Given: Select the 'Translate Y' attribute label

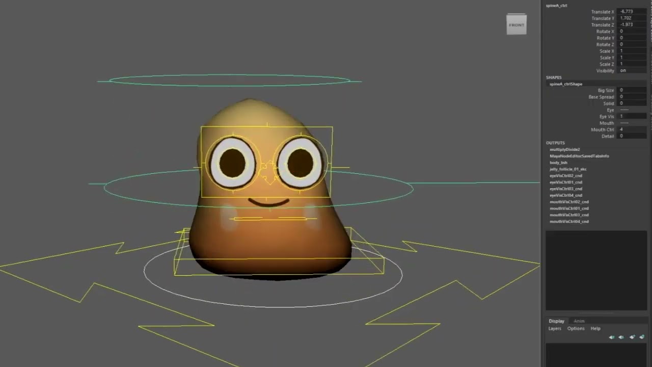Looking at the screenshot, I should click(x=603, y=18).
